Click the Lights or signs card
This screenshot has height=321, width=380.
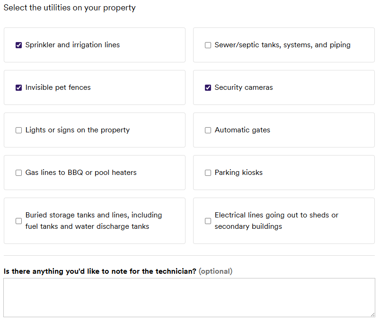tap(95, 130)
